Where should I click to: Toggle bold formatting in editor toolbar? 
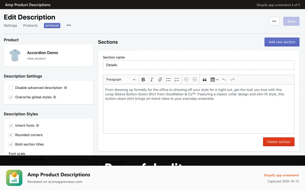click(143, 80)
